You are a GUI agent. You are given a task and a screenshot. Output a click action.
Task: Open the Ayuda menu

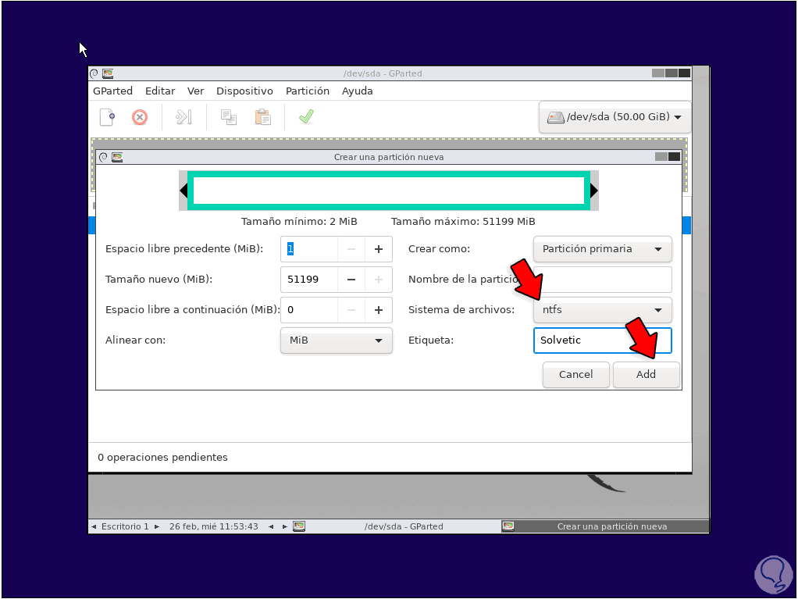click(358, 91)
